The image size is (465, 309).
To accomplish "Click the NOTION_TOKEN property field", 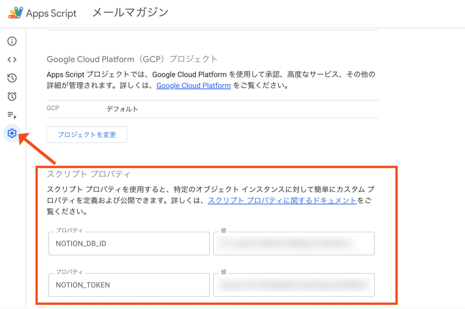I will click(129, 285).
